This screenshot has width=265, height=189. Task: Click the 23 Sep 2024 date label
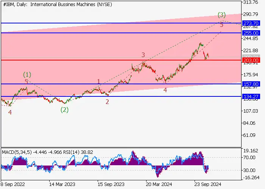[208, 184]
